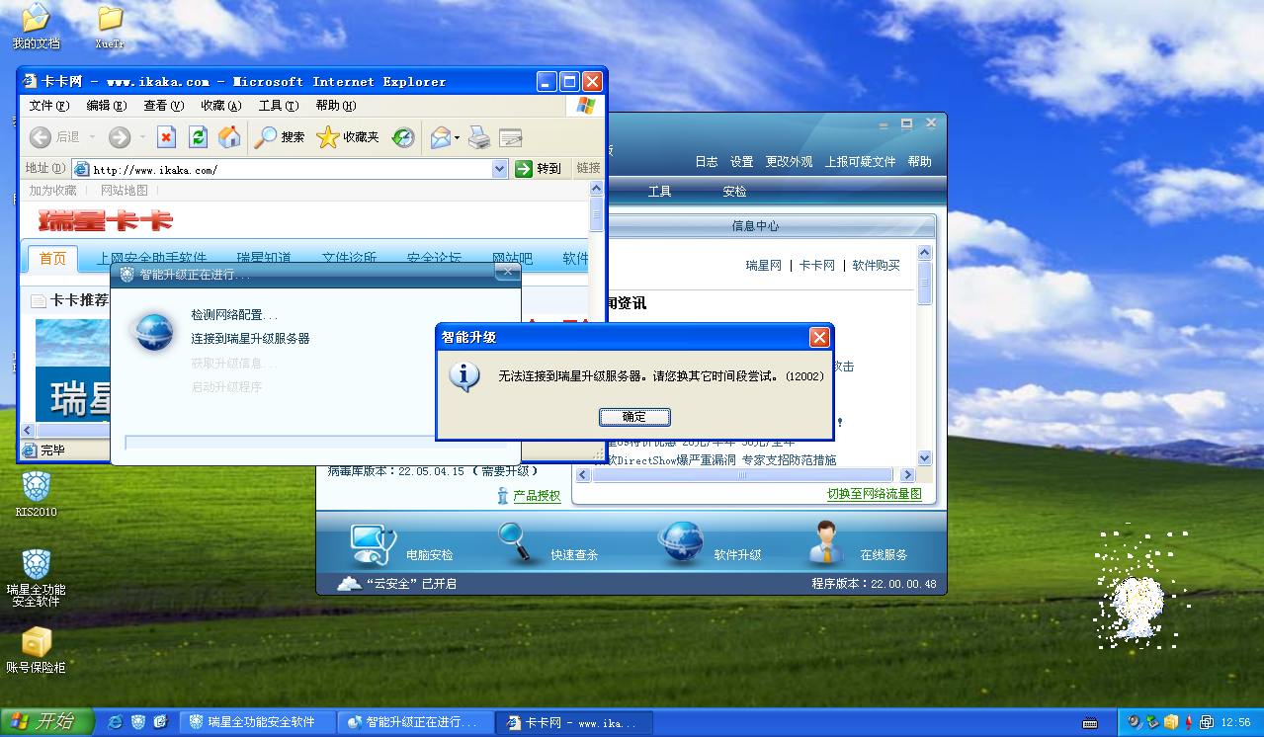
Task: Open the 我的文档 desktop folder
Action: coord(36,27)
